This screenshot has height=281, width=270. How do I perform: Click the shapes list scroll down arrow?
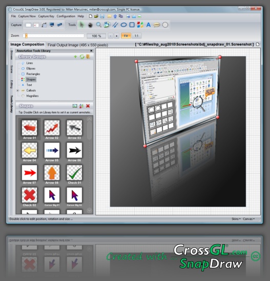pos(89,210)
